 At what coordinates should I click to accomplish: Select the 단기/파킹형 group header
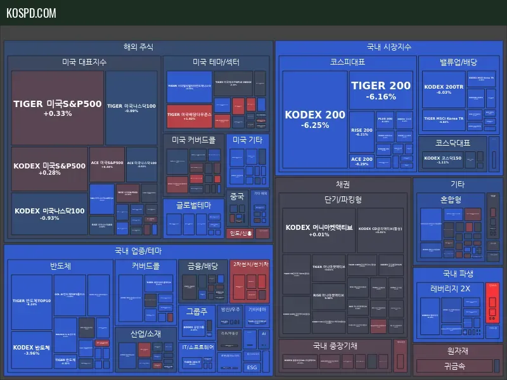343,199
